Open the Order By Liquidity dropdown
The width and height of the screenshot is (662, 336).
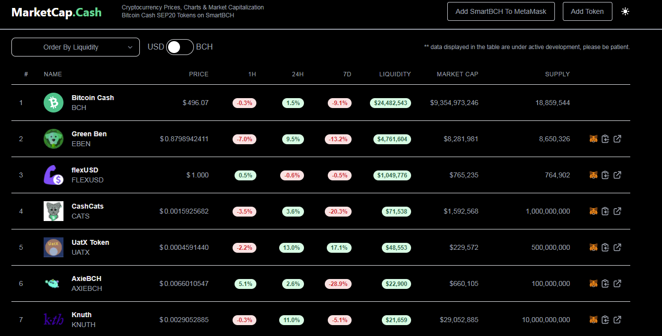point(75,47)
